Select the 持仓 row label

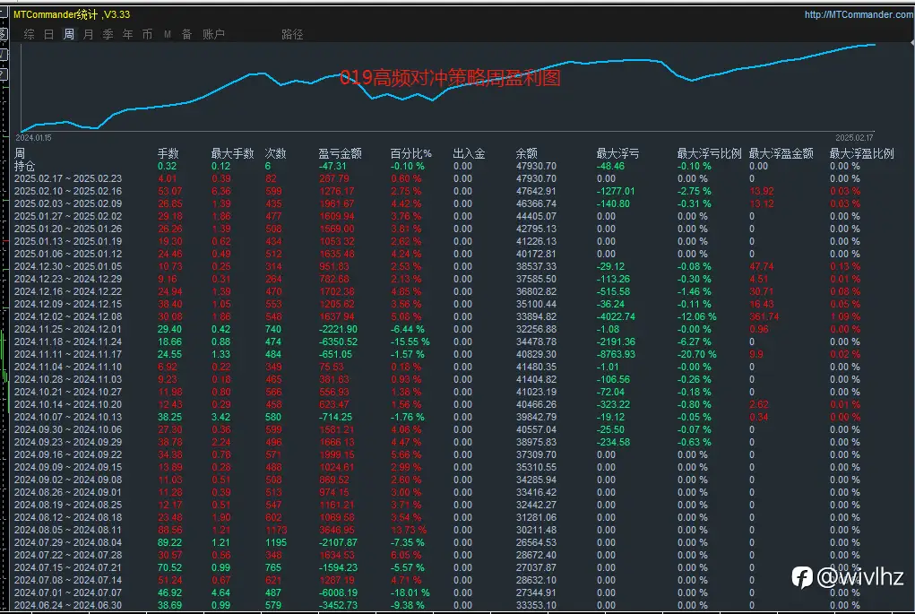pos(24,167)
